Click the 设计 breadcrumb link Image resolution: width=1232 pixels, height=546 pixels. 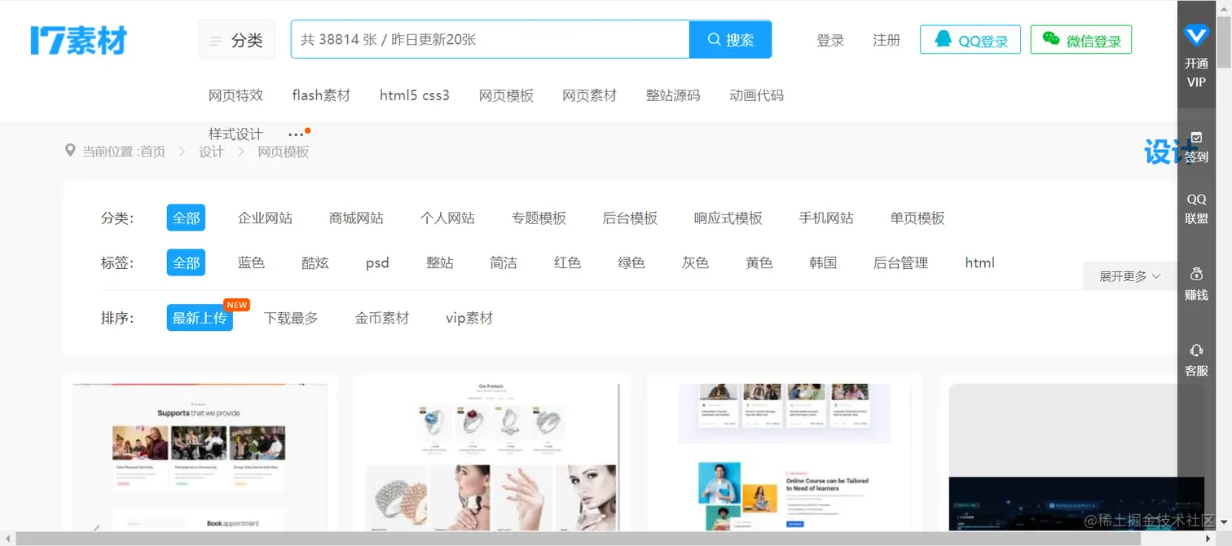(211, 152)
